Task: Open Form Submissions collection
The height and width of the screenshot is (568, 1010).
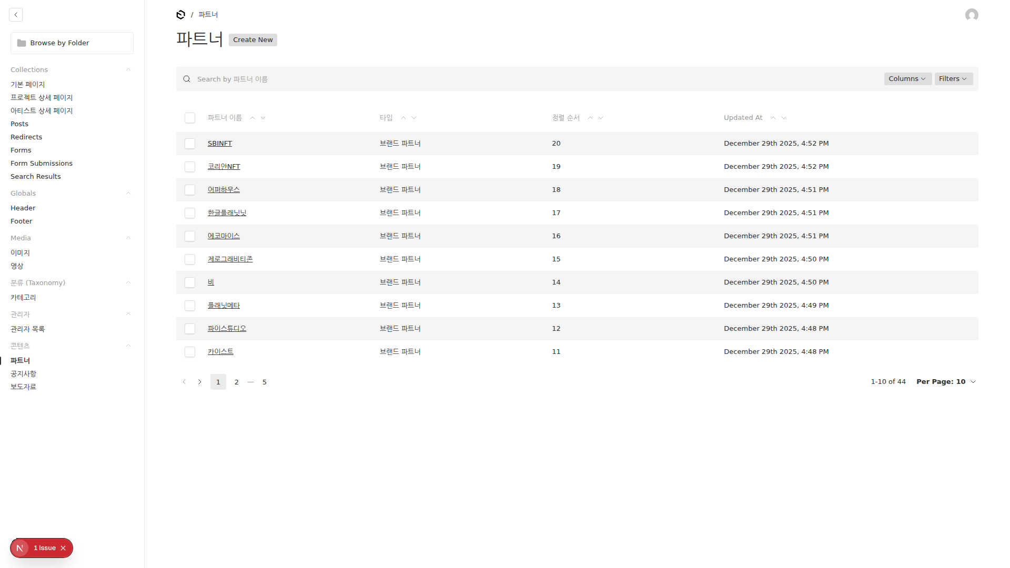Action: (42, 163)
